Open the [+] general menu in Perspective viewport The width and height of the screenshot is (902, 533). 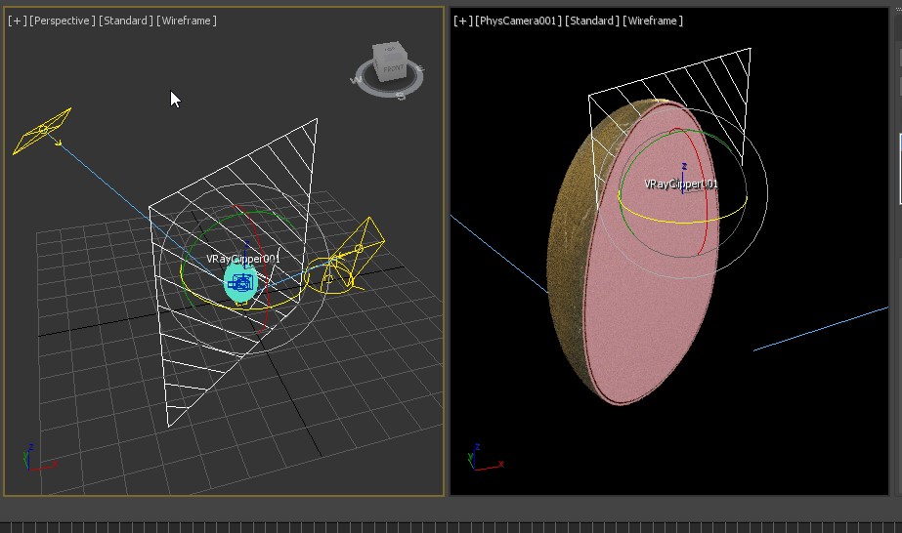[x=17, y=20]
